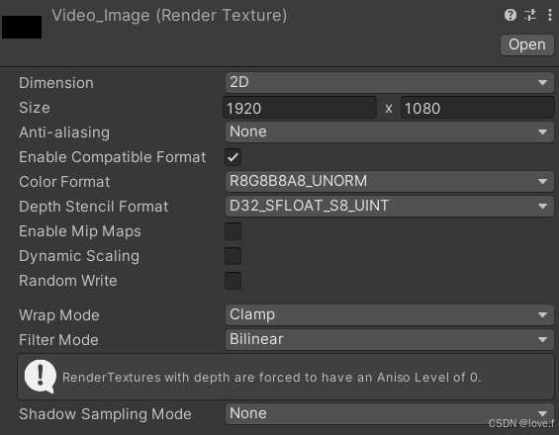Expand the Dimension 2D dropdown

pos(389,83)
